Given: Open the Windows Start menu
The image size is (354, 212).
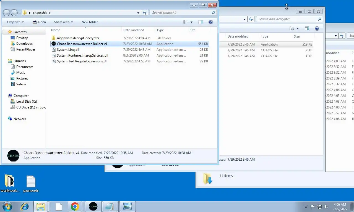Looking at the screenshot, I should tap(7, 206).
